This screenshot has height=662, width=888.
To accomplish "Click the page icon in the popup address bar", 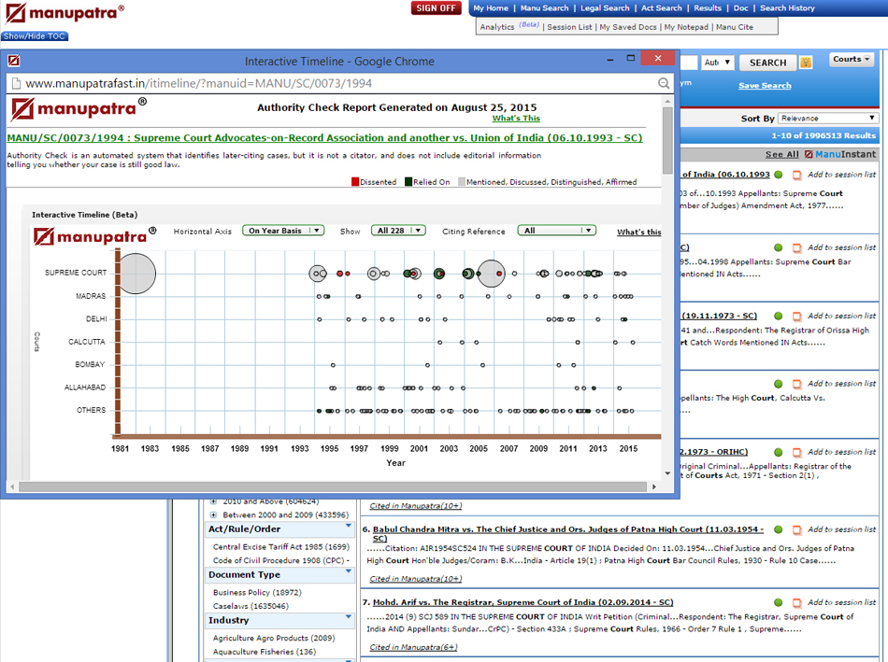I will 17,84.
